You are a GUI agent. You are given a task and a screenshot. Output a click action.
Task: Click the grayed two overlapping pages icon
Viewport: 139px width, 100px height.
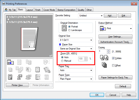coord(29,62)
